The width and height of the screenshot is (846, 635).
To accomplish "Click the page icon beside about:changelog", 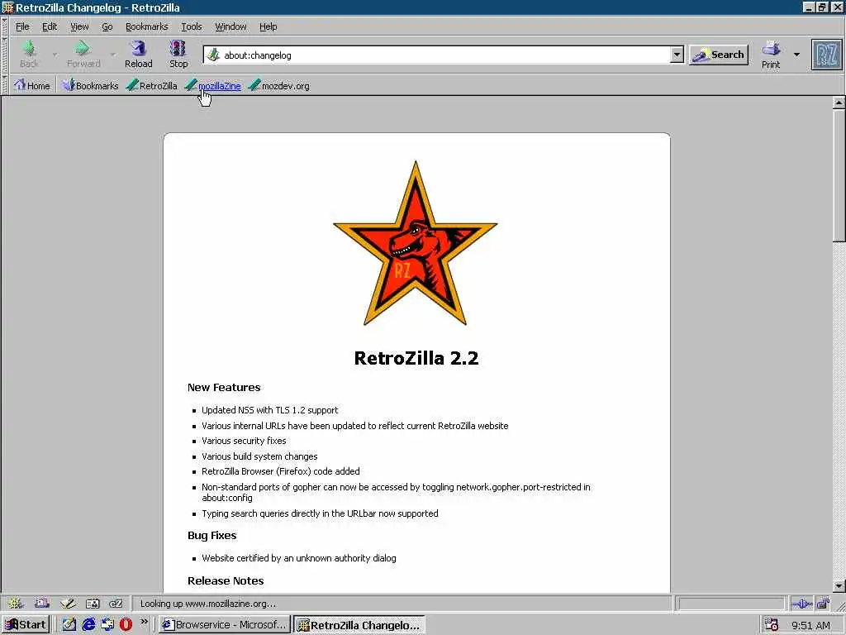I will click(x=214, y=55).
